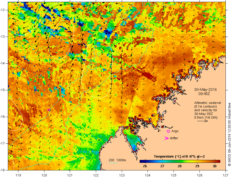Click the -18 latitude axis label
231x178 pixels.
(x=3, y=170)
